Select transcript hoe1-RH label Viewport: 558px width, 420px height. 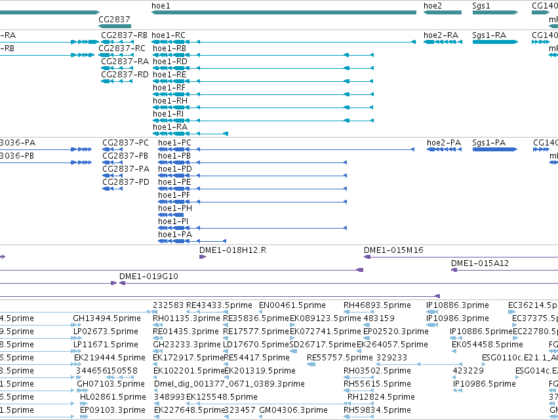[170, 101]
